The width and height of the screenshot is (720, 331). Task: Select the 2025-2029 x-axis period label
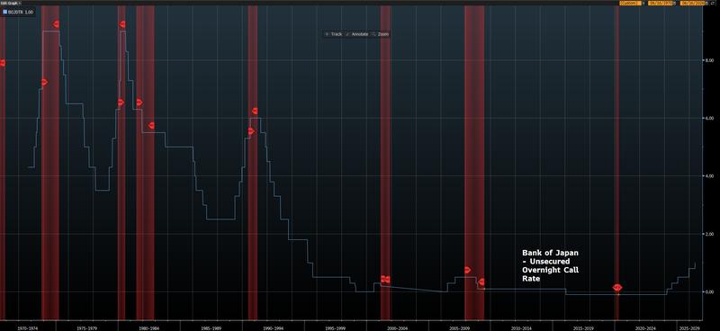pyautogui.click(x=689, y=328)
